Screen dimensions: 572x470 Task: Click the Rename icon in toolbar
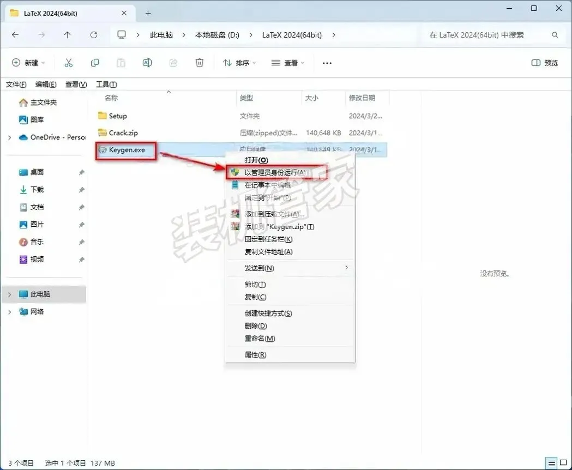[147, 63]
